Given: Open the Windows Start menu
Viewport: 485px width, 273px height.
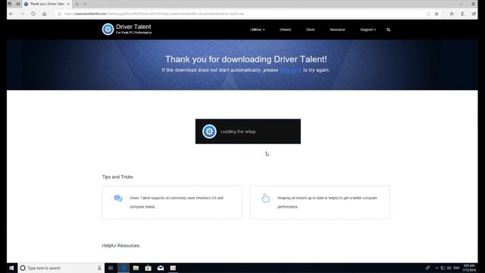Looking at the screenshot, I should pos(11,268).
